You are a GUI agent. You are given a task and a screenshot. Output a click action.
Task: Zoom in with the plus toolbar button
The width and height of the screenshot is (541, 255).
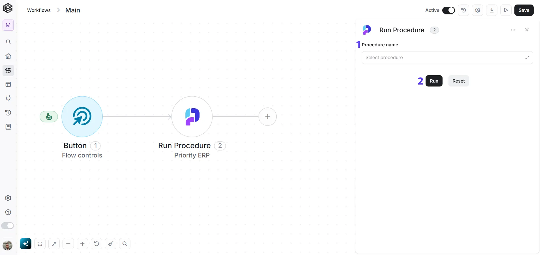coord(82,244)
